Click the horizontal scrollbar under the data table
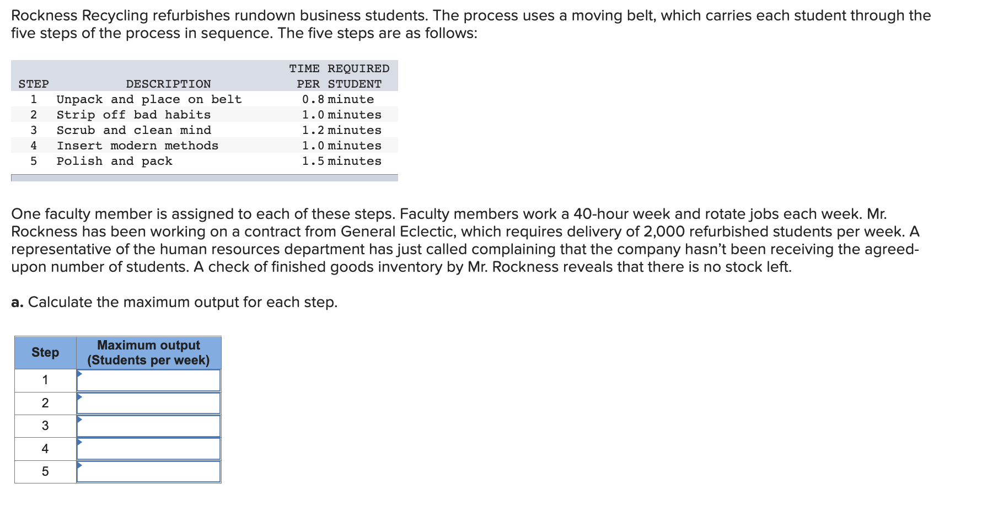998x516 pixels. tap(205, 178)
